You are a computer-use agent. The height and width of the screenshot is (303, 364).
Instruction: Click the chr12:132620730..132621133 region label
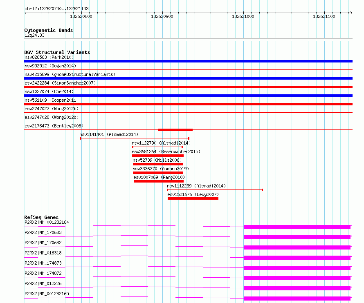pyautogui.click(x=56, y=9)
